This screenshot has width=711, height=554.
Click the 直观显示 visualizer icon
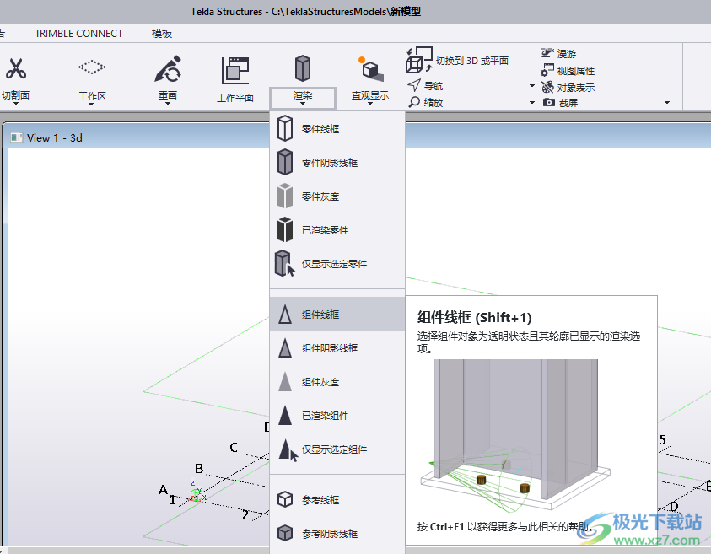pos(371,69)
